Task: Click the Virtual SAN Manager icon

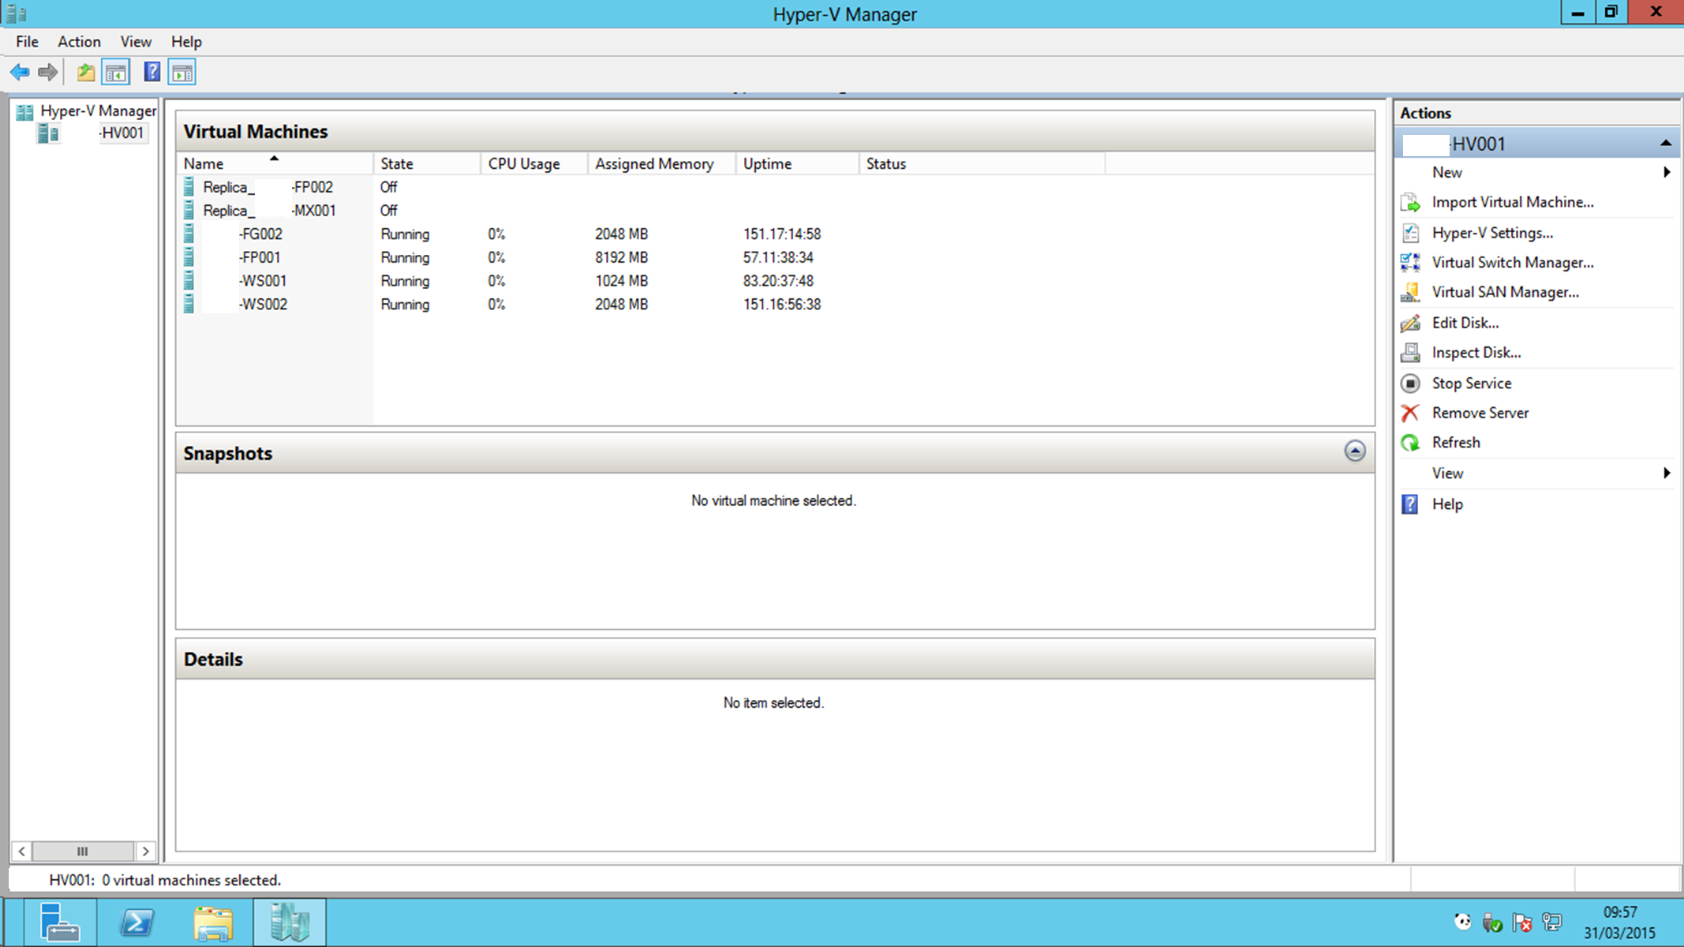Action: (x=1410, y=293)
